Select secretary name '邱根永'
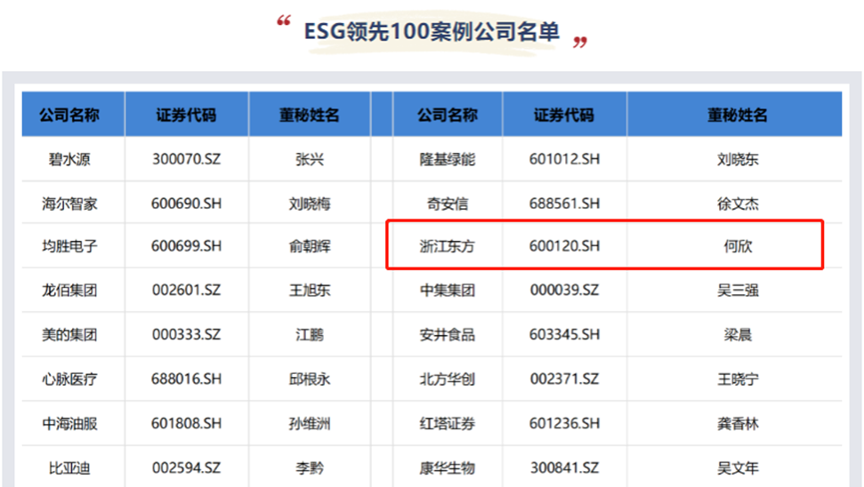 click(x=310, y=379)
